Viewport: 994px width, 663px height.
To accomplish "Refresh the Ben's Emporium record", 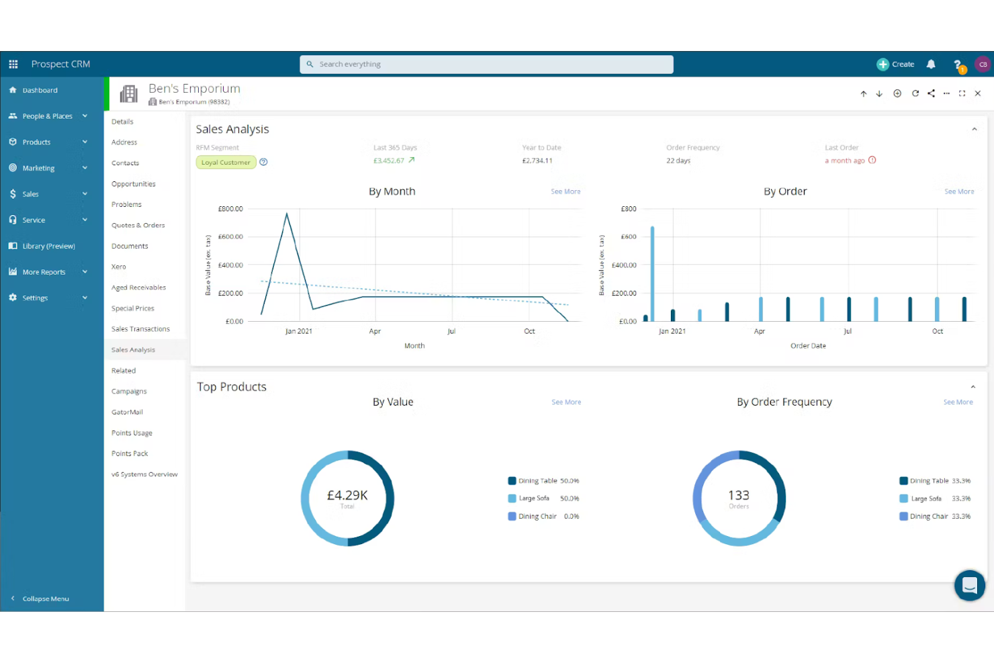I will [915, 93].
